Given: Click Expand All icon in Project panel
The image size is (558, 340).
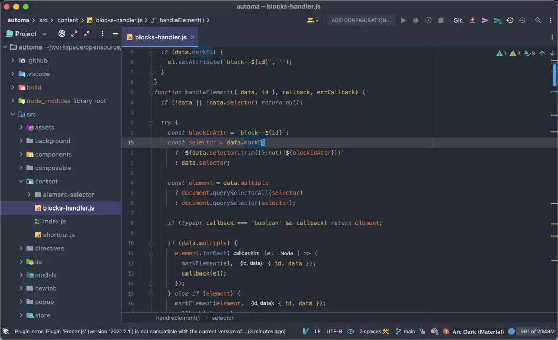Looking at the screenshot, I should pyautogui.click(x=74, y=34).
